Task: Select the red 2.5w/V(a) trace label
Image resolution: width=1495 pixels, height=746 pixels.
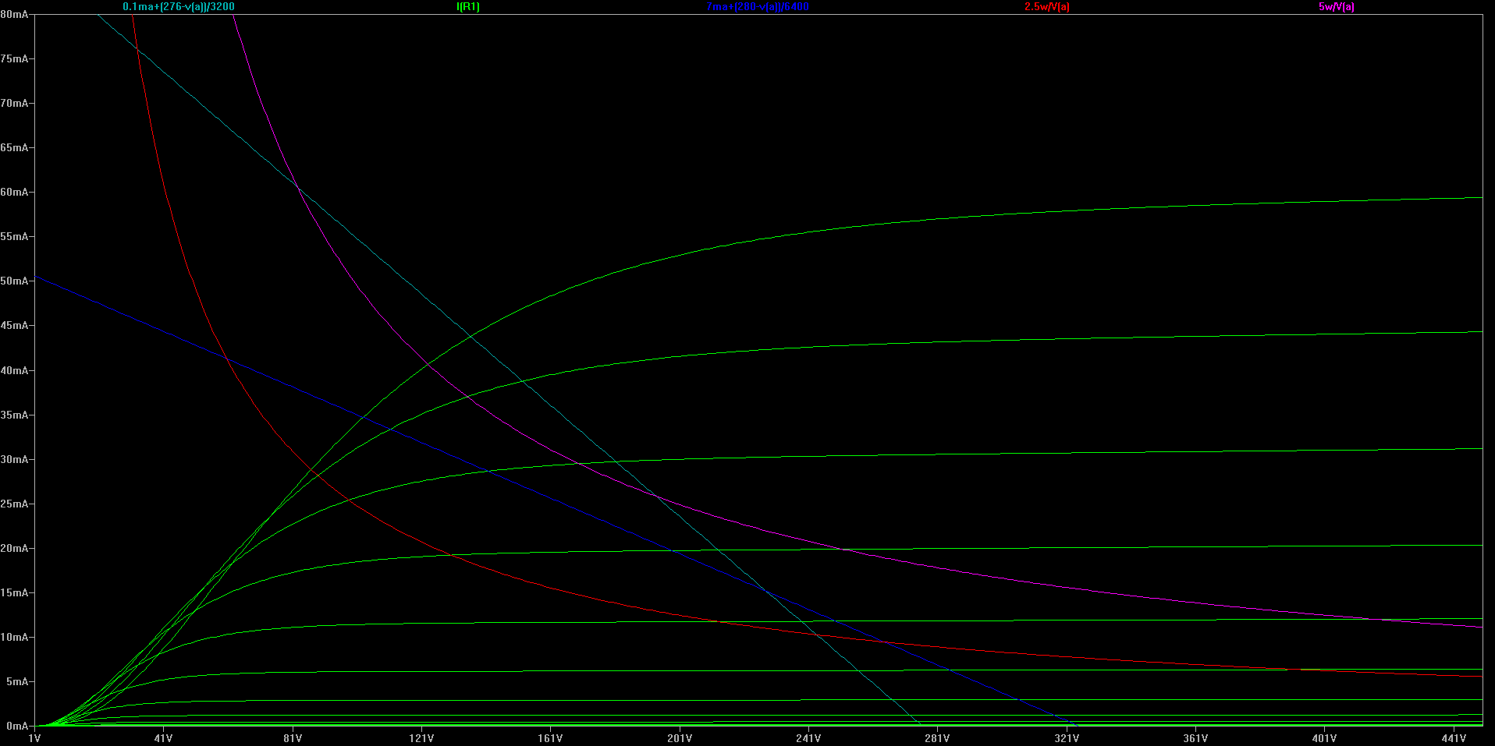Action: pos(1047,7)
